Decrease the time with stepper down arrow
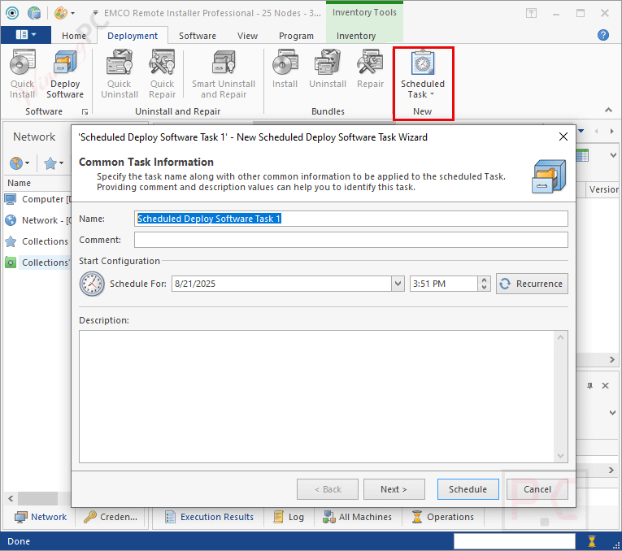Screen dimensions: 622x551 [484, 288]
